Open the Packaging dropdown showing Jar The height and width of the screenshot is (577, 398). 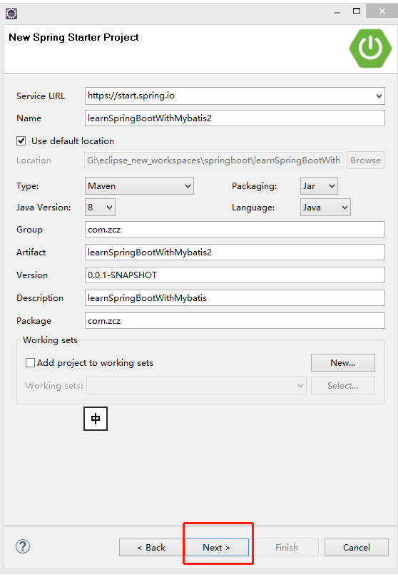(319, 186)
